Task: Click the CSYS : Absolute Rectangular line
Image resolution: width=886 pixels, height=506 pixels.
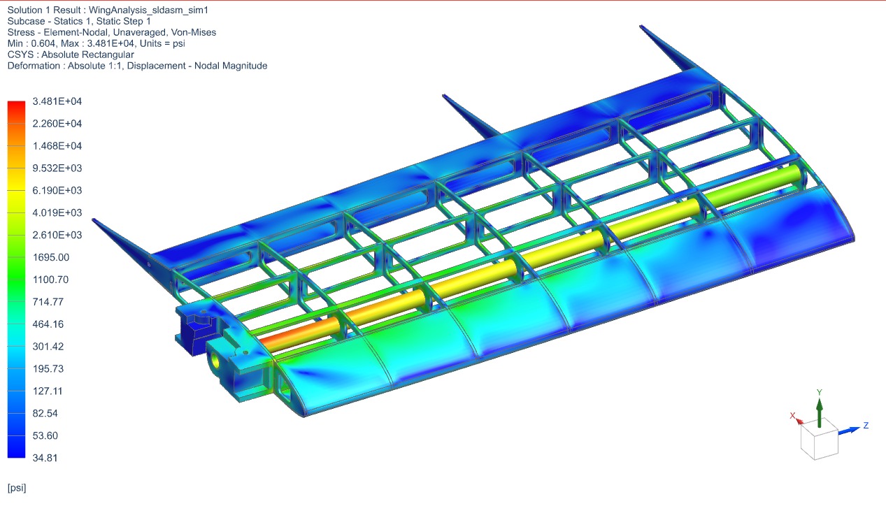Action: tap(71, 55)
